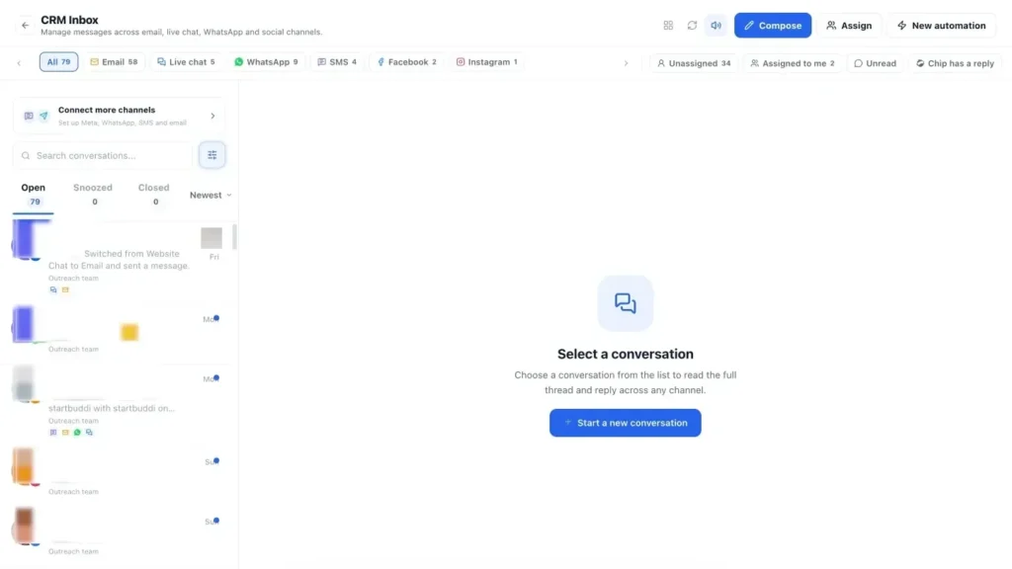Screen dimensions: 1012x569
Task: Filter by Facebook channel
Action: (x=406, y=62)
